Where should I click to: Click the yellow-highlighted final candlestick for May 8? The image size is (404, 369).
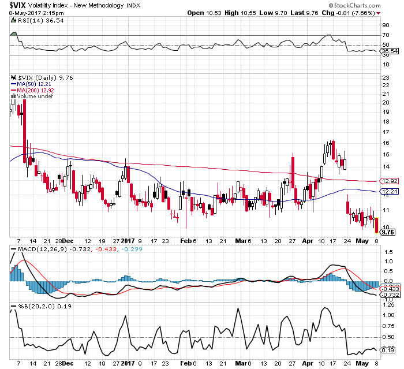(376, 225)
